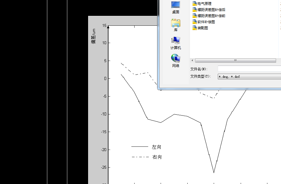
Task: Click the file list scroll left arrow
Action: pos(192,60)
